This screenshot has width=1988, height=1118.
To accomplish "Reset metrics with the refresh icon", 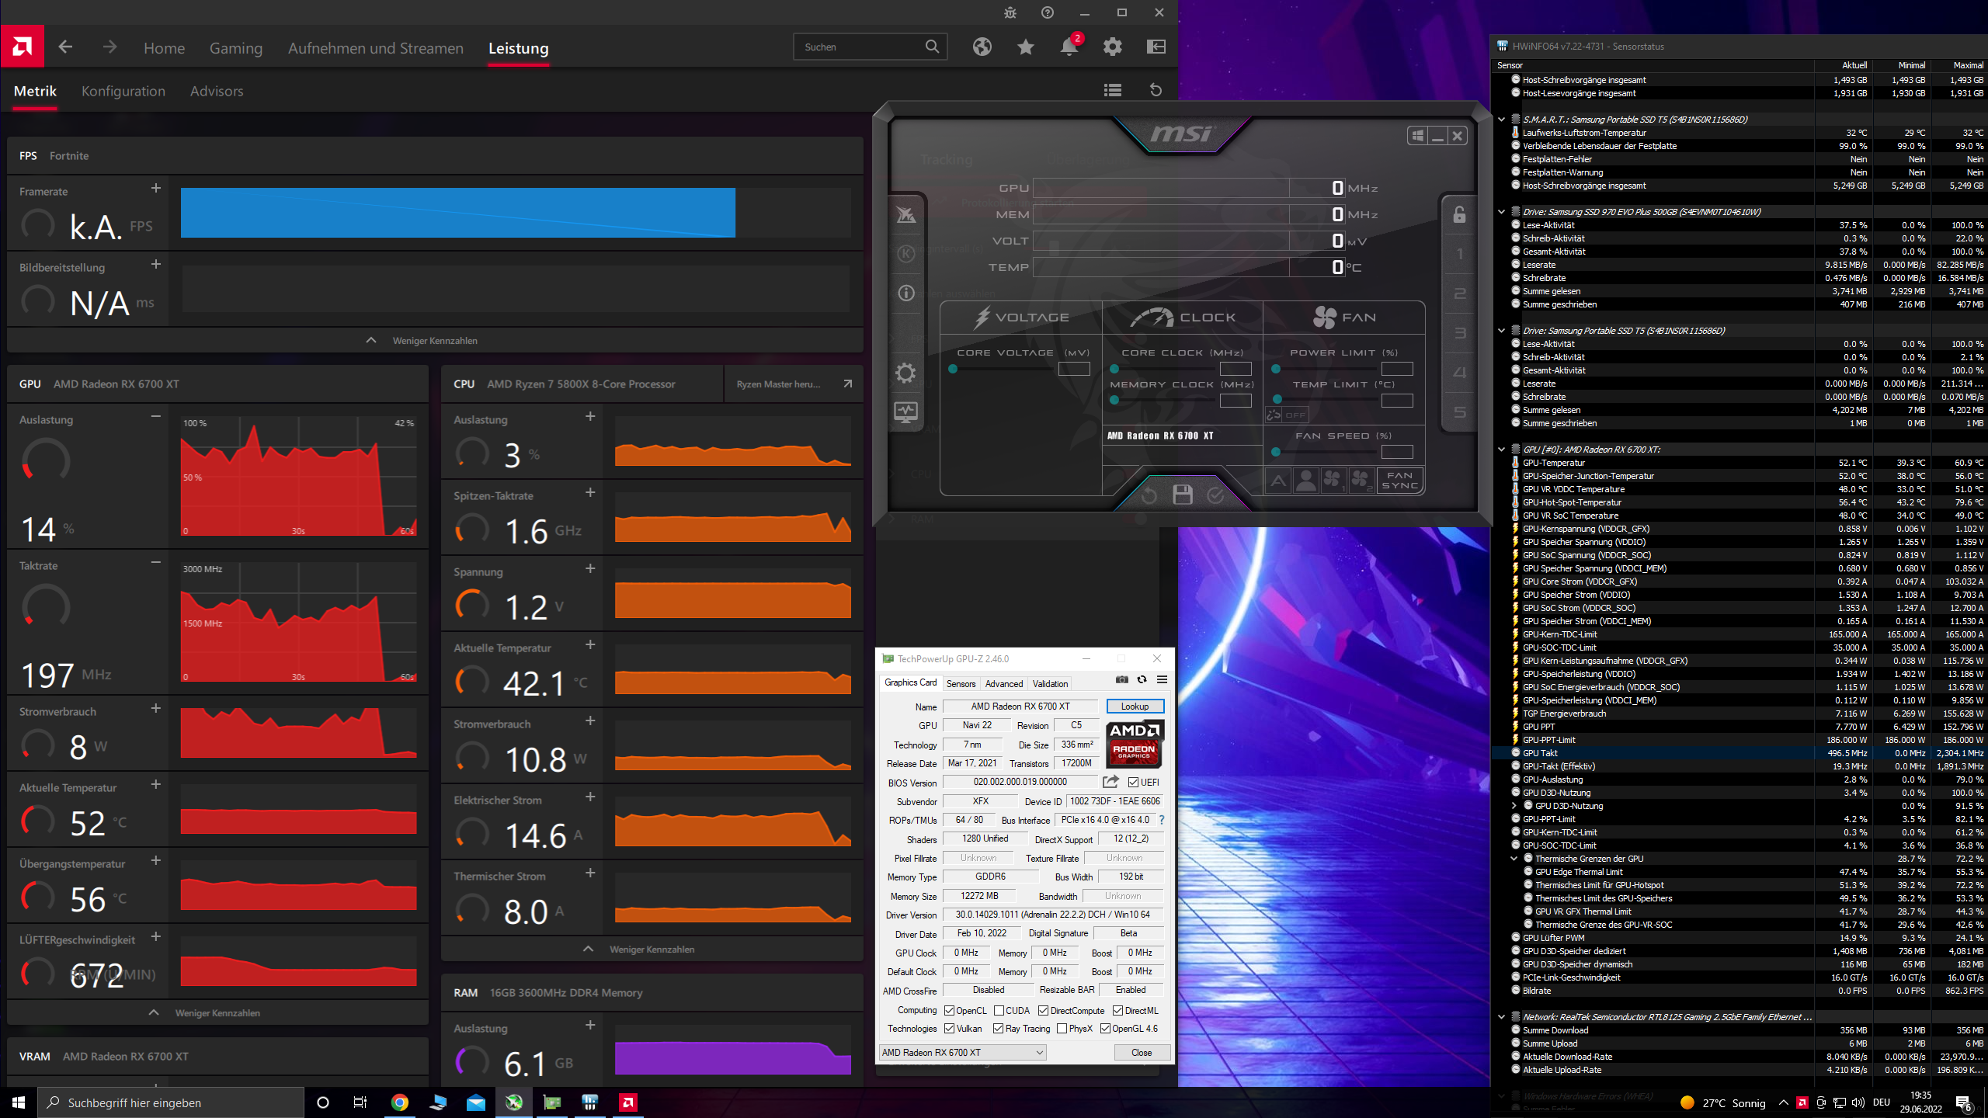I will coord(1156,90).
